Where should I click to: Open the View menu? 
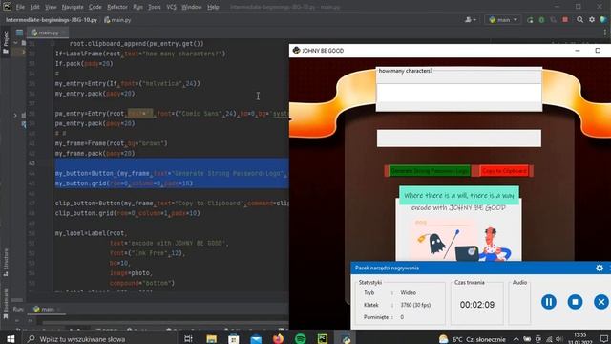[51, 7]
